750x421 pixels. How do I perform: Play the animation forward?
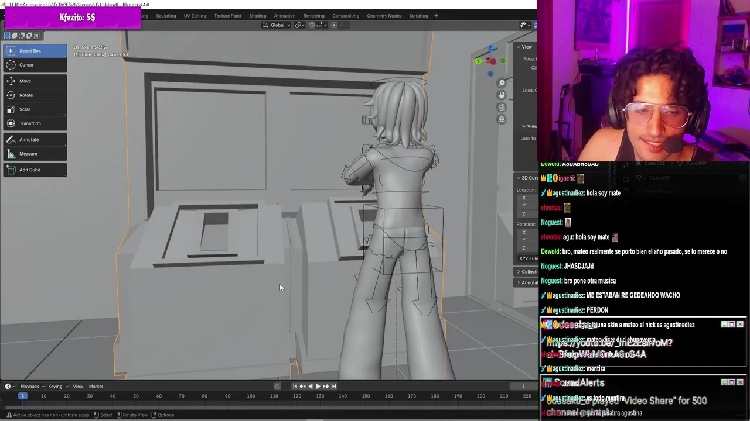[x=318, y=387]
